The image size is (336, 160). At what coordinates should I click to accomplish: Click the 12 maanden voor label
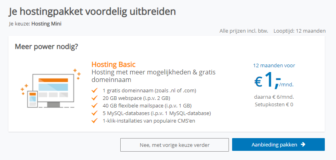click(274, 66)
